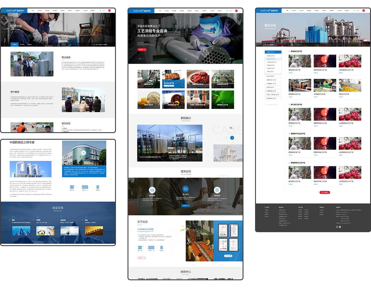This screenshot has height=291, width=371.
Task: Open the highlighted 整线设备 nav menu item
Action: tap(301, 10)
